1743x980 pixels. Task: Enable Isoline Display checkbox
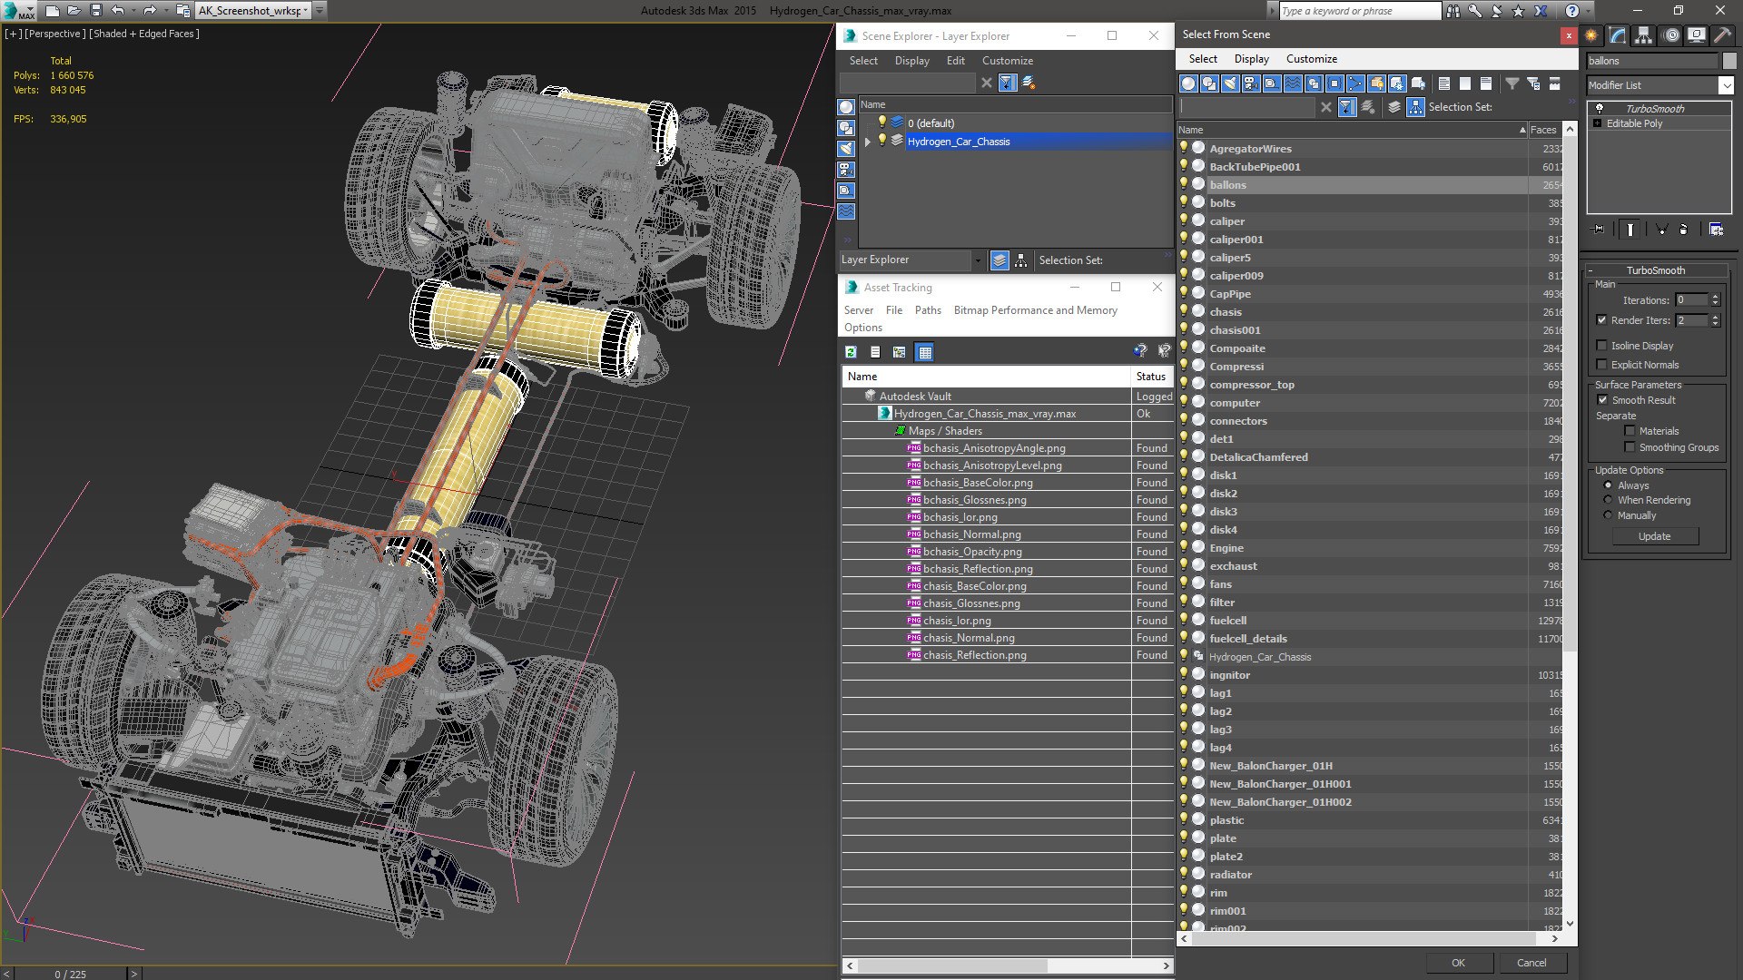point(1601,346)
